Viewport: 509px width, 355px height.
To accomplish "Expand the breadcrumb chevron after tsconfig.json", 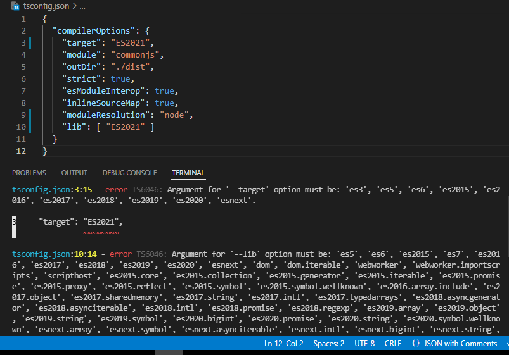I will [x=74, y=6].
